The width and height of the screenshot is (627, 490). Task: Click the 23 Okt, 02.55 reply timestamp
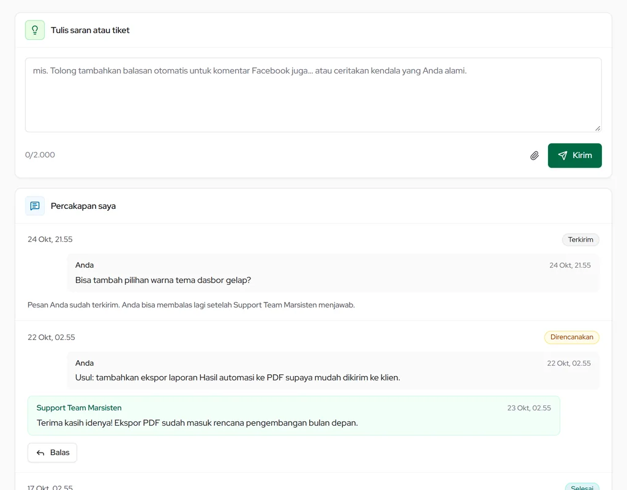(529, 408)
